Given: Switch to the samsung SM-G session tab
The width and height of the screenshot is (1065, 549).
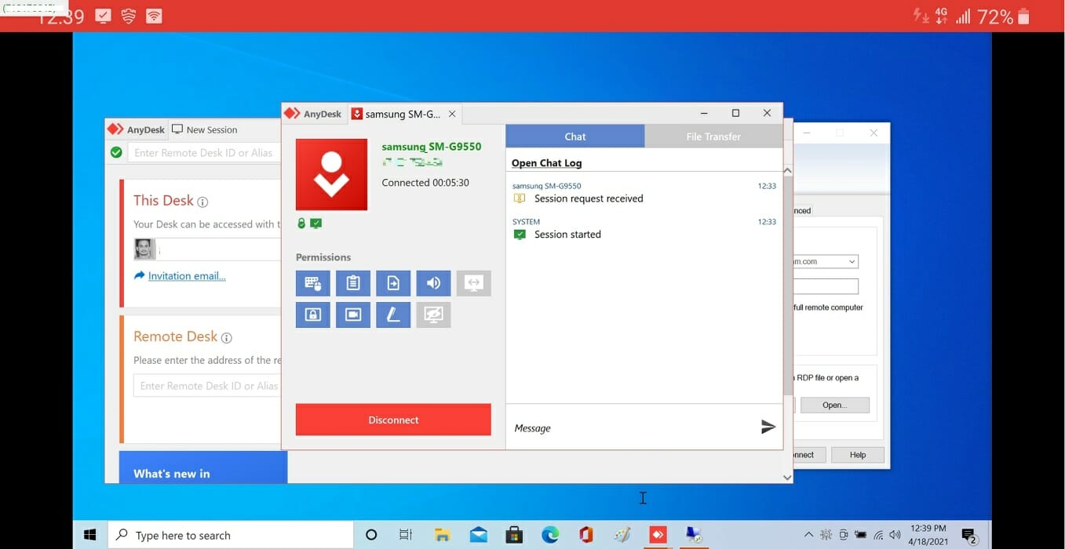Looking at the screenshot, I should click(x=403, y=114).
